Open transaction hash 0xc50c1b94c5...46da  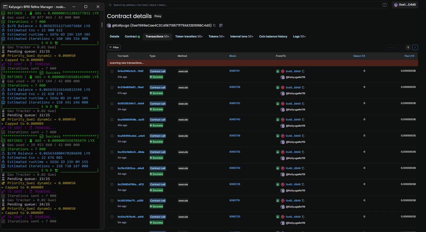pyautogui.click(x=131, y=152)
